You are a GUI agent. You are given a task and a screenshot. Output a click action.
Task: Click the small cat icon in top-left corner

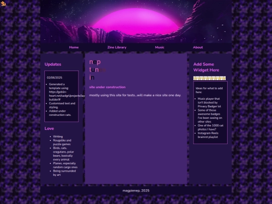[3, 4]
